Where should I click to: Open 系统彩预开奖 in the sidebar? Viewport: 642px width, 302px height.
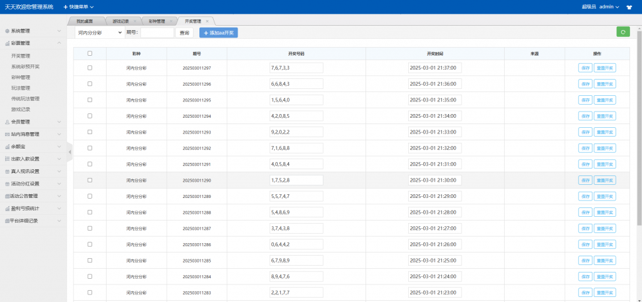pyautogui.click(x=25, y=66)
